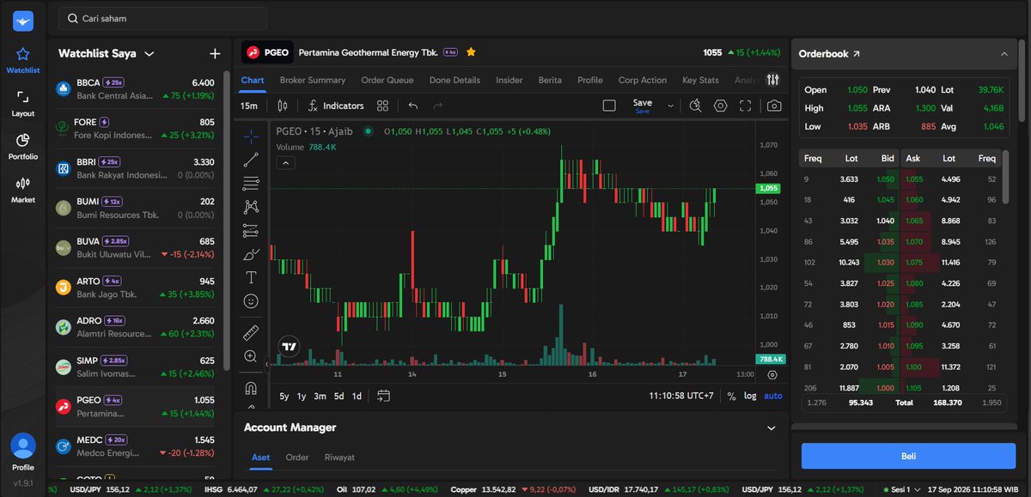
Task: Open chart filter sliders icon
Action: 773,80
